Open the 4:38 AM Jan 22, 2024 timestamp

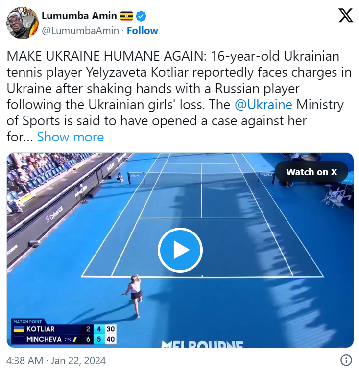(56, 360)
